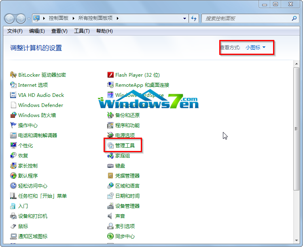Viewport: 303px width, 247px height.
Task: Refresh the control panel view
Action: pyautogui.click(x=194, y=19)
